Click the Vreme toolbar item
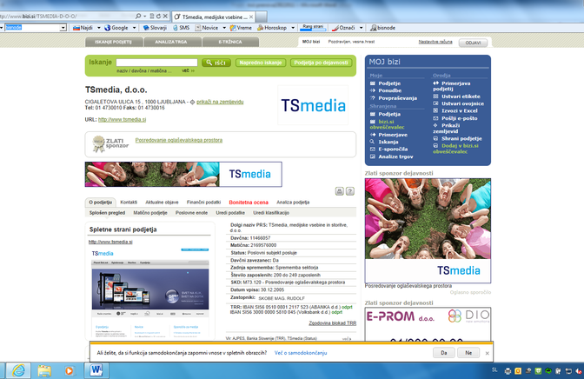 click(x=241, y=28)
